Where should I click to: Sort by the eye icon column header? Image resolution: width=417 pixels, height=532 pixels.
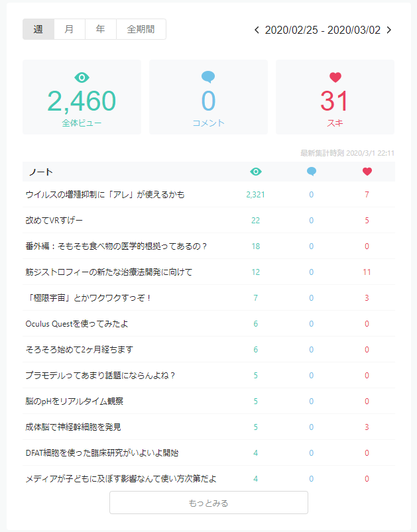pyautogui.click(x=256, y=172)
